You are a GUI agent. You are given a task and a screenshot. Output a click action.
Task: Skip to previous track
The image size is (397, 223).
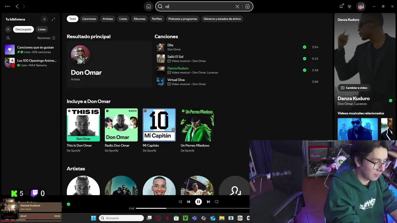pos(189,202)
